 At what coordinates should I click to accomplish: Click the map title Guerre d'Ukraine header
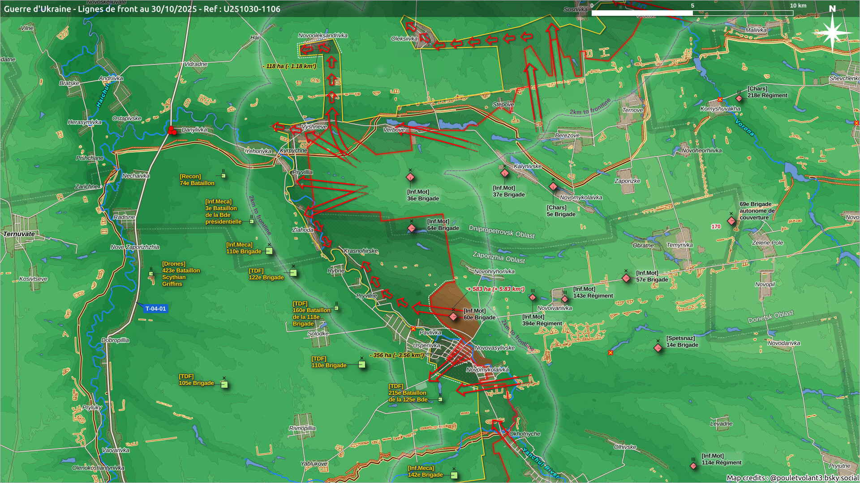pyautogui.click(x=142, y=9)
